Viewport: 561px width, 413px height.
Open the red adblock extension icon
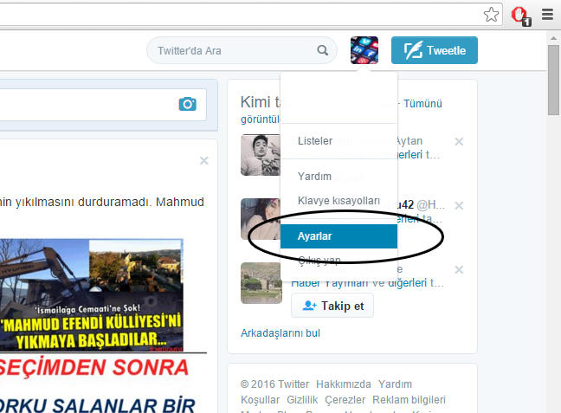coord(520,16)
